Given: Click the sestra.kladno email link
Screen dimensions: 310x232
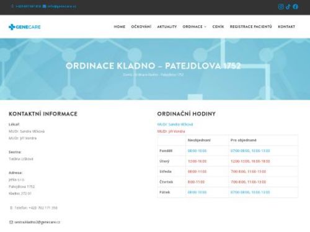Looking at the screenshot, I should pyautogui.click(x=37, y=222).
